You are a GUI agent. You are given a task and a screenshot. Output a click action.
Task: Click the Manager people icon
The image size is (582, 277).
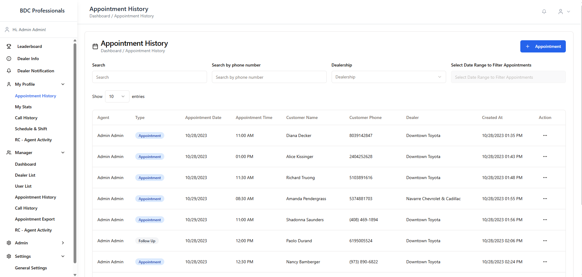pyautogui.click(x=9, y=153)
